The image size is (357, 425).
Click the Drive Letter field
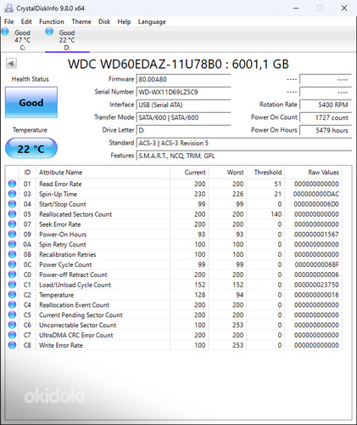pyautogui.click(x=184, y=130)
